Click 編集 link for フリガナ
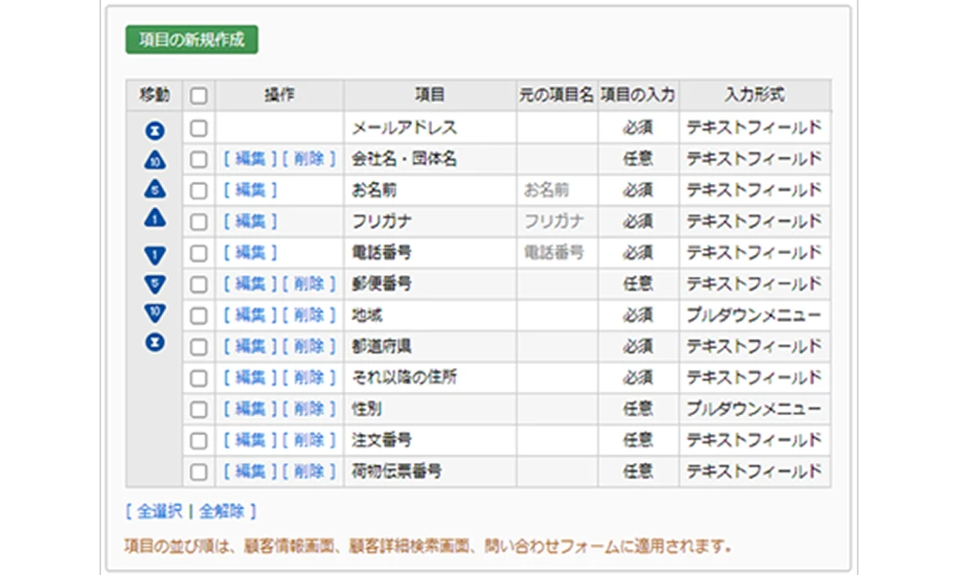 [250, 221]
